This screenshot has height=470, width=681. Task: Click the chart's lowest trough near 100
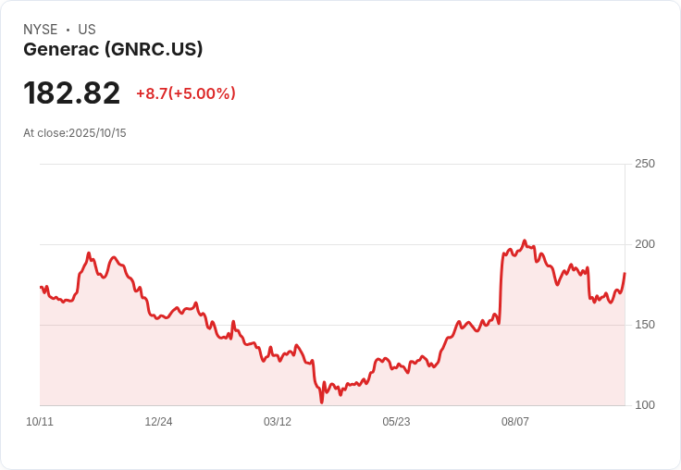click(322, 402)
